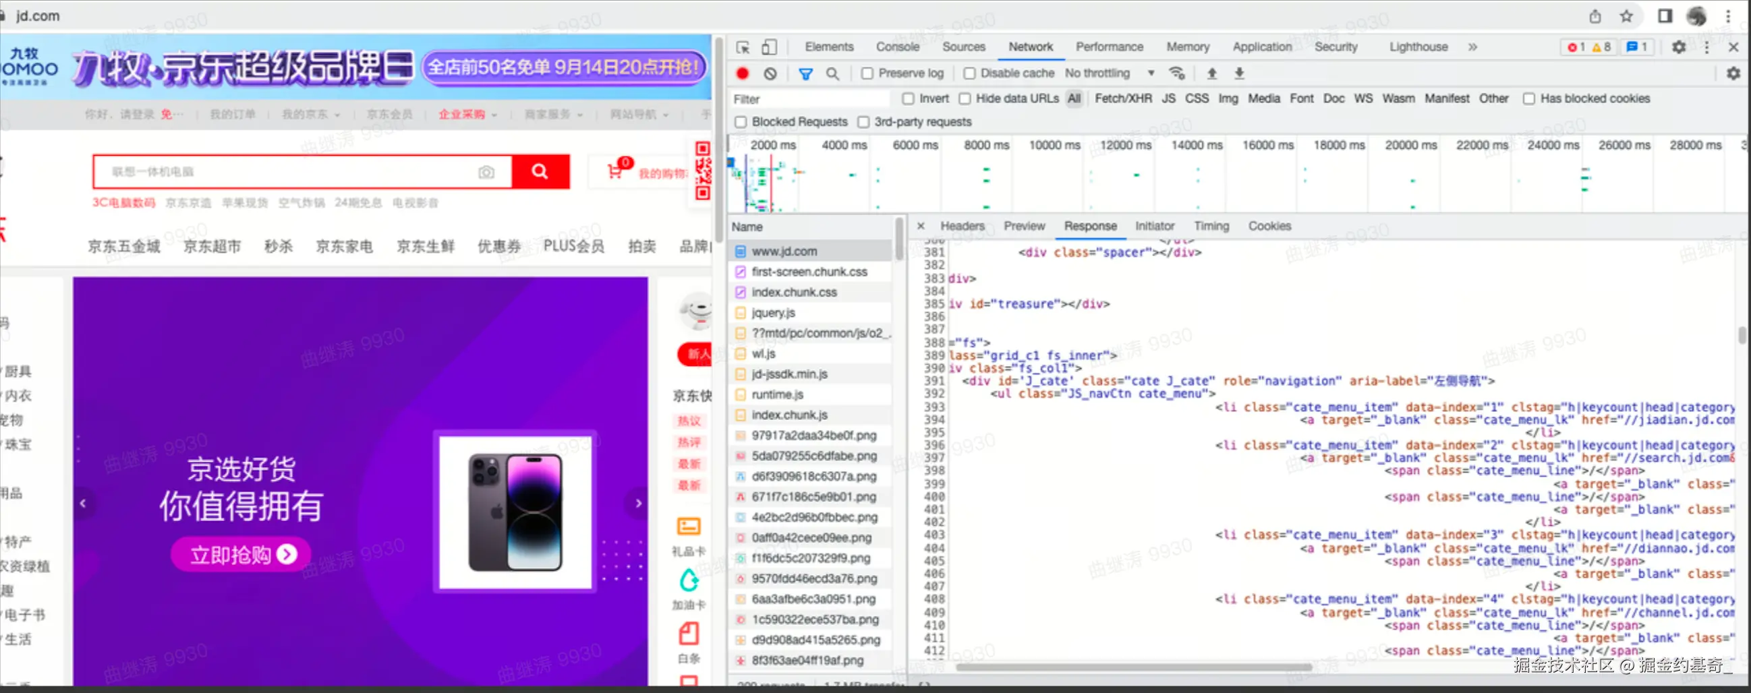This screenshot has height=693, width=1751.
Task: Filter requests by CSS type
Action: click(1197, 98)
